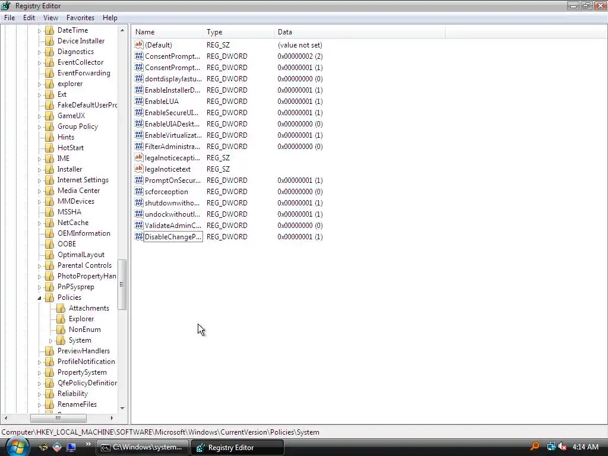Screen dimensions: 608x456
Task: Expand the System tree node
Action: pos(50,340)
